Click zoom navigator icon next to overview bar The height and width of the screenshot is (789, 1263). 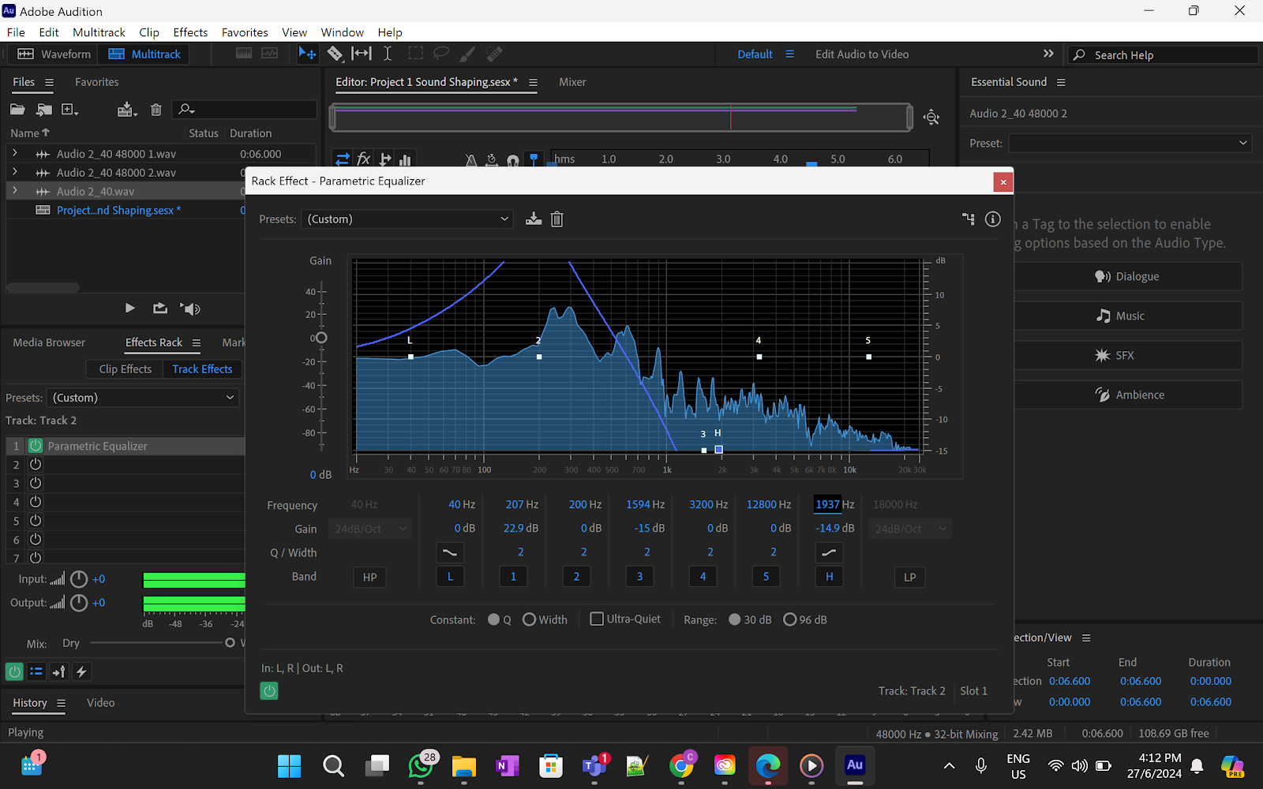pos(931,118)
